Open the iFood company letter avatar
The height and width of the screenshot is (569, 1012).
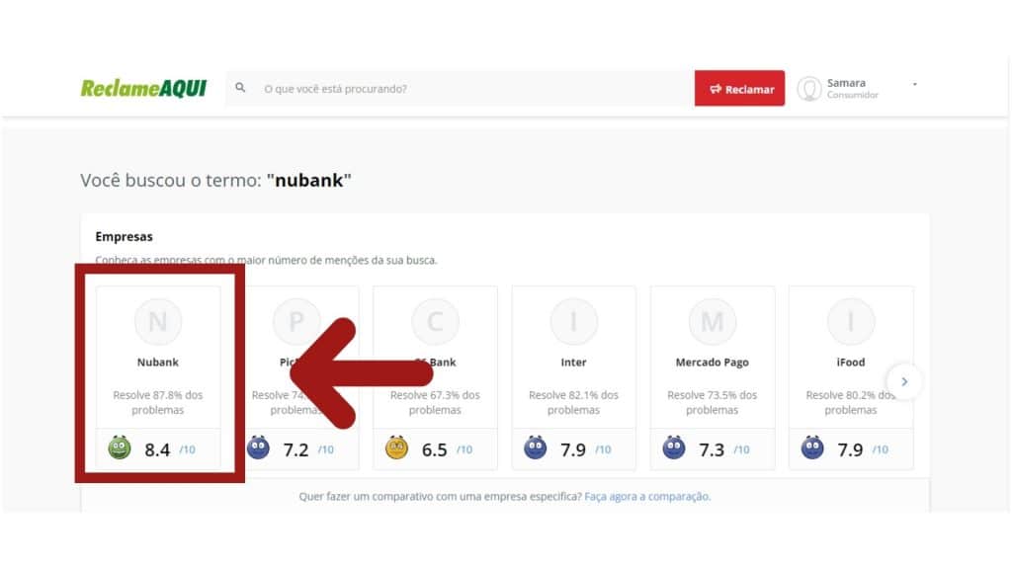tap(851, 321)
